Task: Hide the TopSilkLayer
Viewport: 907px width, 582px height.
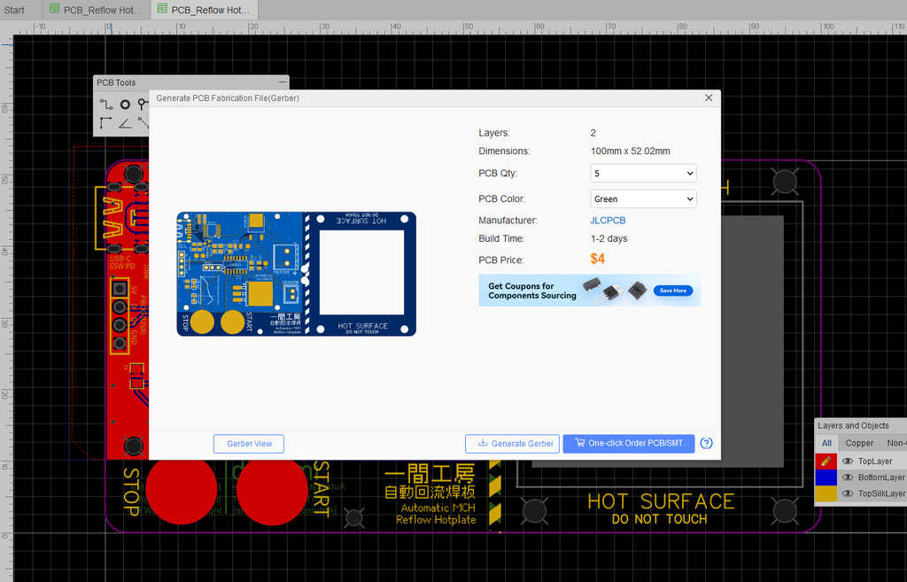Action: coord(848,493)
